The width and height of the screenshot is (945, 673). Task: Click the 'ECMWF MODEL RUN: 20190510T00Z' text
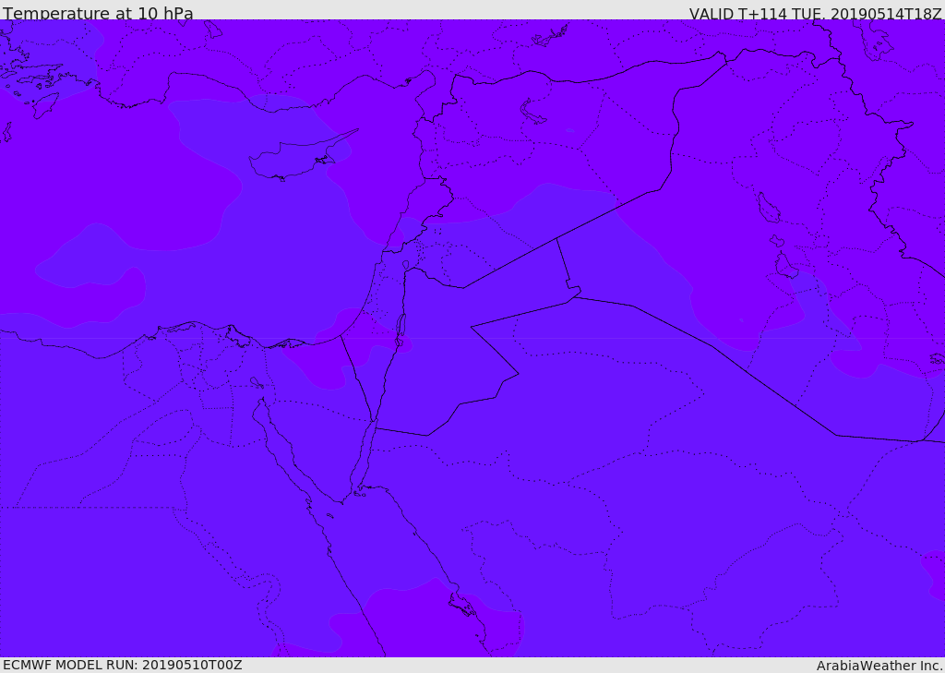click(x=123, y=665)
